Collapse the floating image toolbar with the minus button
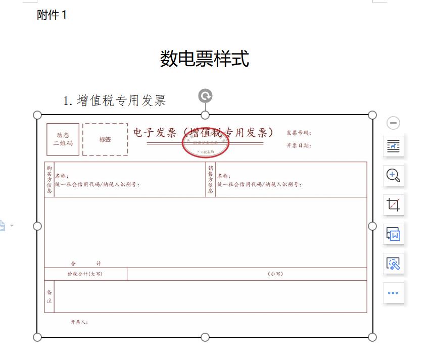 coord(393,123)
